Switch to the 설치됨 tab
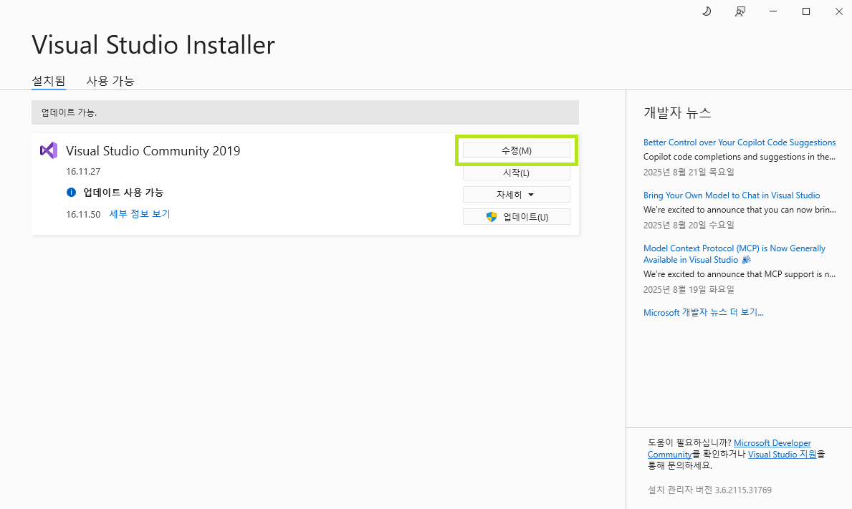The height and width of the screenshot is (509, 852). point(48,81)
